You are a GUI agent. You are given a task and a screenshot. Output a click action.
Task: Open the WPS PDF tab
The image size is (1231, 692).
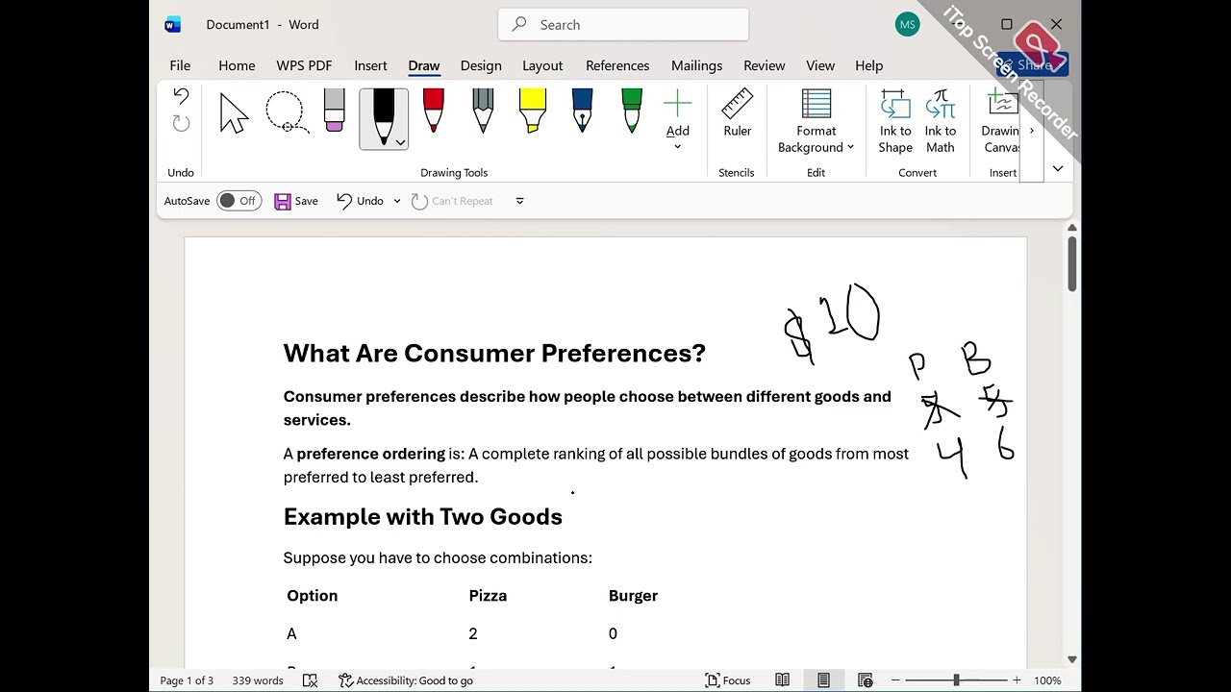(304, 65)
